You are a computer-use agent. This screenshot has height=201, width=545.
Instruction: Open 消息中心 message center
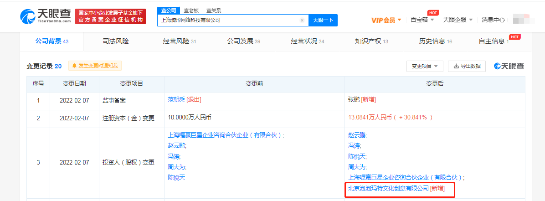point(493,20)
